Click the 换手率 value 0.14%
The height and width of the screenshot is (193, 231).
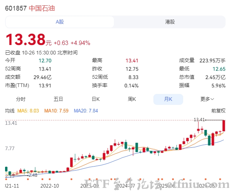click(x=131, y=86)
